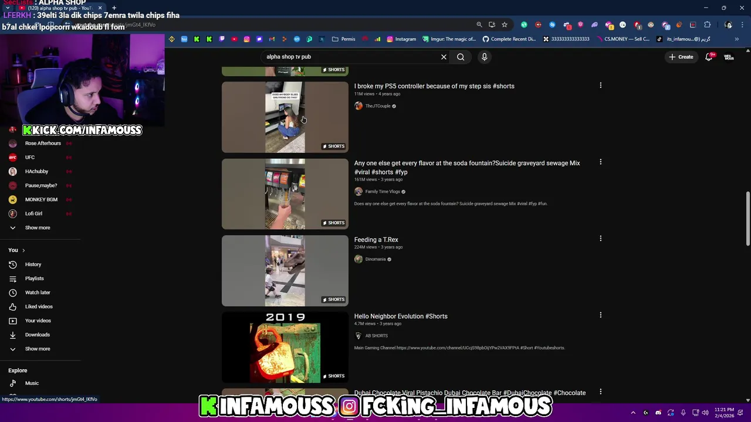Visit AB SHORTS channel
Screen dimensions: 751x422
pyautogui.click(x=377, y=336)
